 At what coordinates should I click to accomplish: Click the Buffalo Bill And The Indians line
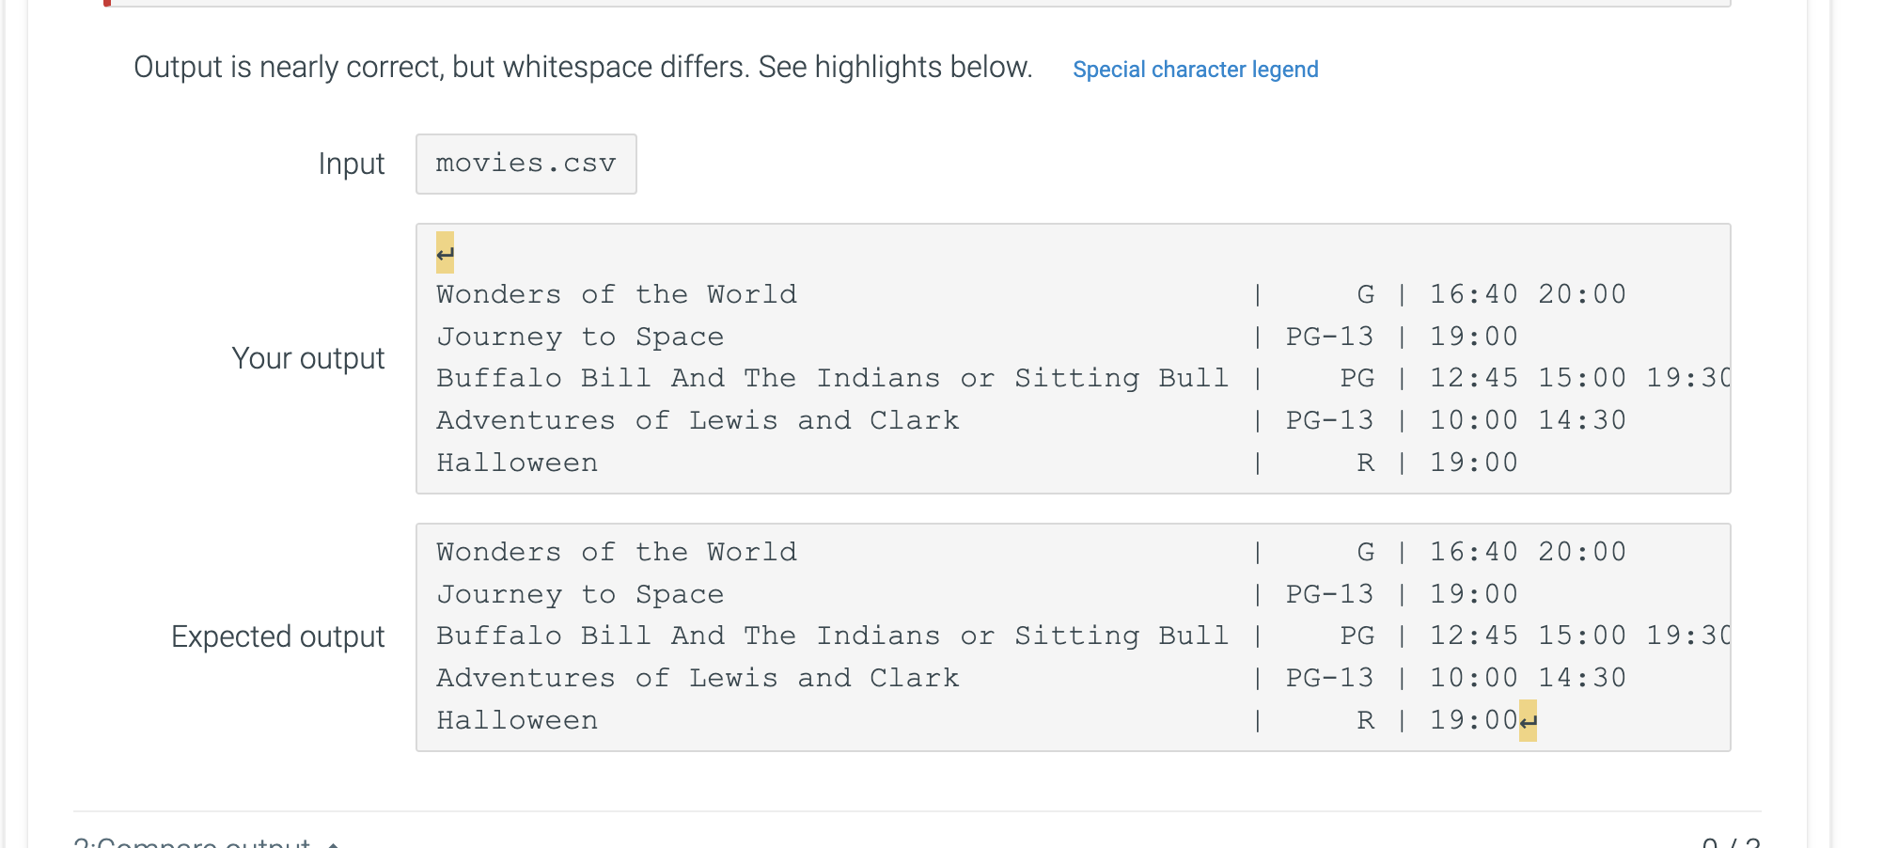click(832, 377)
